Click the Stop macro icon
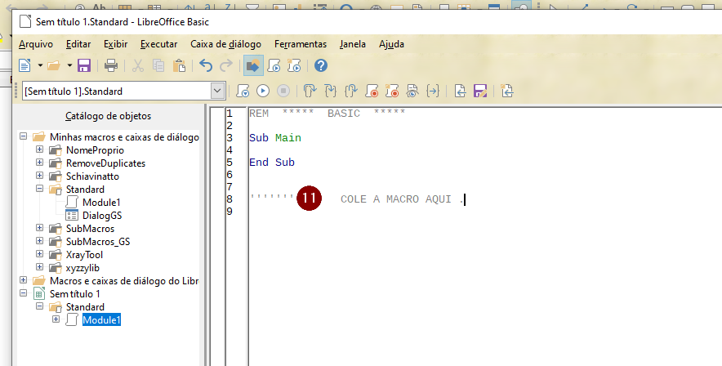The width and height of the screenshot is (722, 366). click(x=283, y=91)
